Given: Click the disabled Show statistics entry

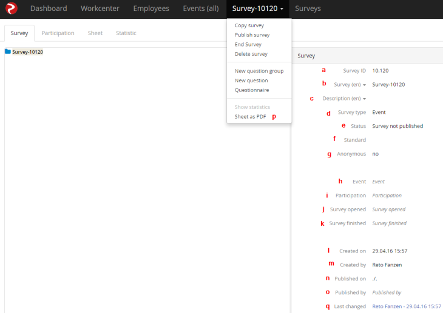Looking at the screenshot, I should pos(252,107).
